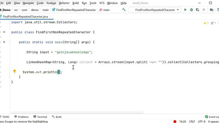This screenshot has width=219, height=123.
Task: Click FindFirstNonRepeatedCharacter class breadcrumb
Action: 74,10
